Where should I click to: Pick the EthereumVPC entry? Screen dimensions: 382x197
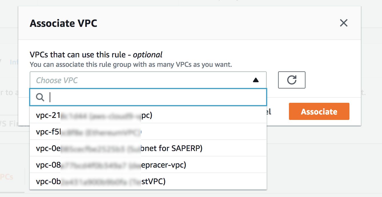[x=148, y=132]
